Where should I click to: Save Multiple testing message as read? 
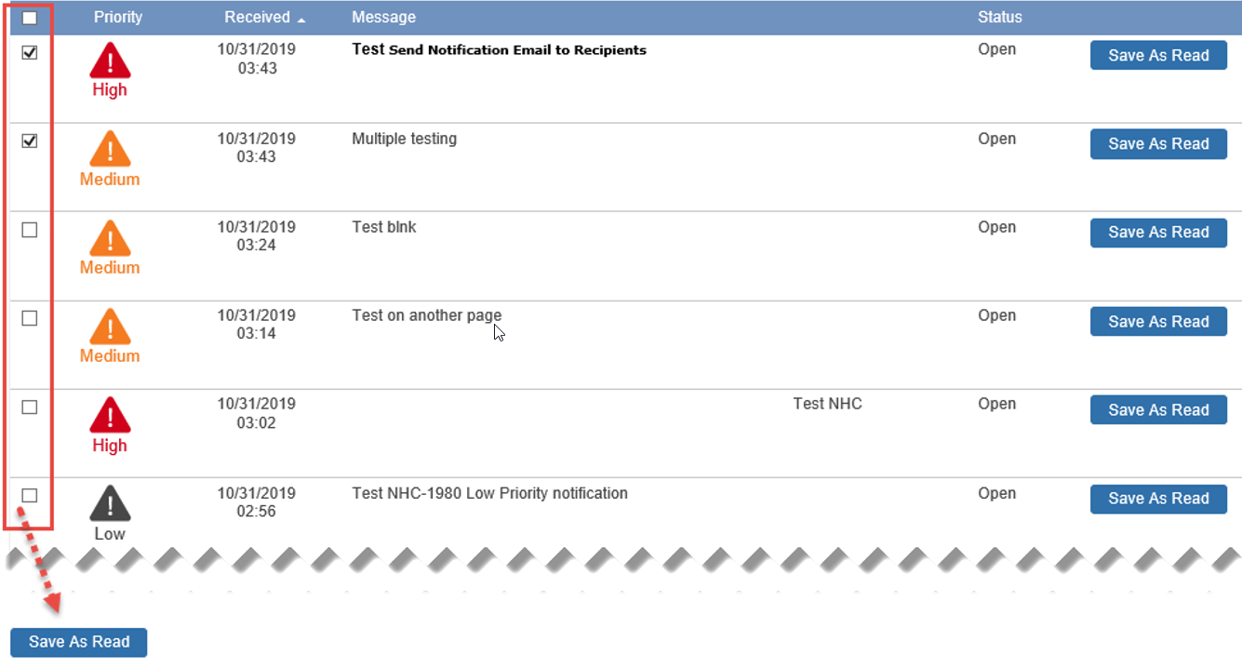[x=1158, y=144]
